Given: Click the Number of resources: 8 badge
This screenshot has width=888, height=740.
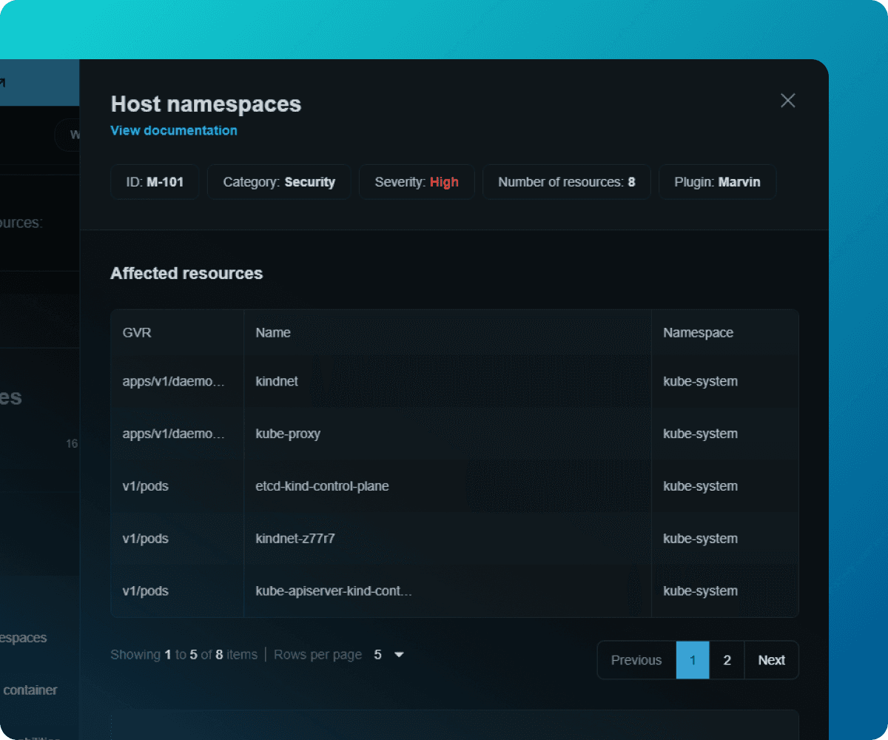Looking at the screenshot, I should [567, 182].
